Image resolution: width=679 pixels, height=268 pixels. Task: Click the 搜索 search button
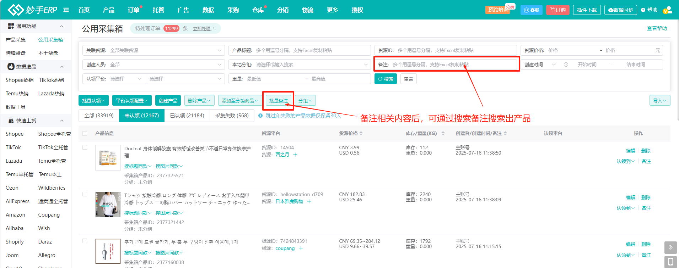pos(386,79)
